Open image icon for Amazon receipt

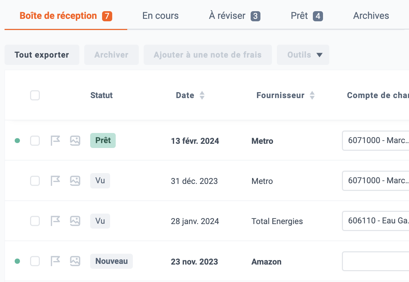click(x=75, y=261)
